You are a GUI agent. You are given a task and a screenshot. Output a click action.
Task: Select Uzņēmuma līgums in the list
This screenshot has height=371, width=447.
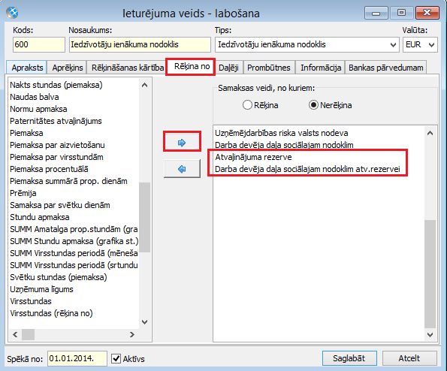74,289
